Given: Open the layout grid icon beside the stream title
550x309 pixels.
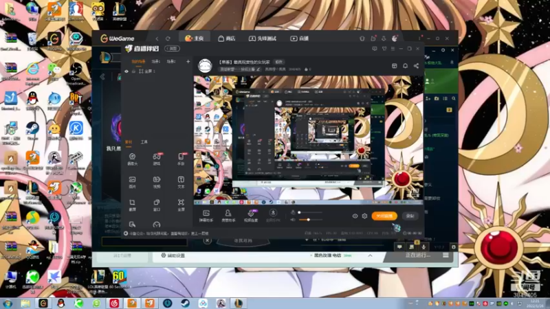Looking at the screenshot, I should [x=394, y=66].
